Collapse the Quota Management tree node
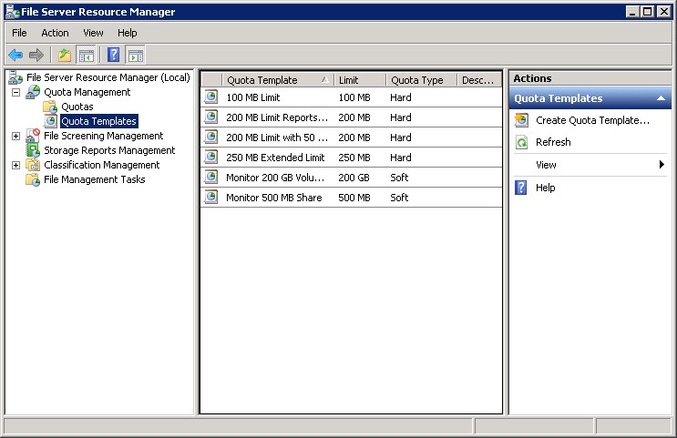 click(x=15, y=92)
